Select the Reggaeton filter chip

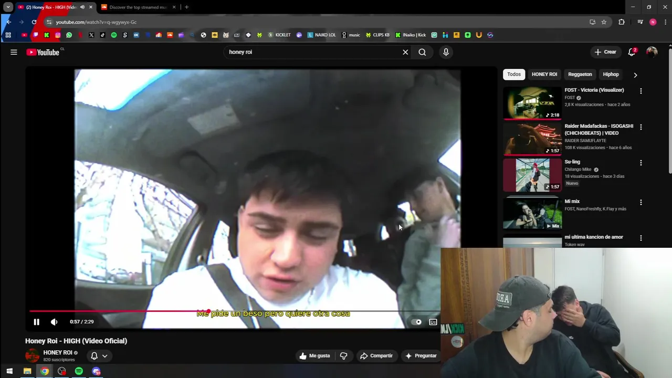pyautogui.click(x=580, y=75)
